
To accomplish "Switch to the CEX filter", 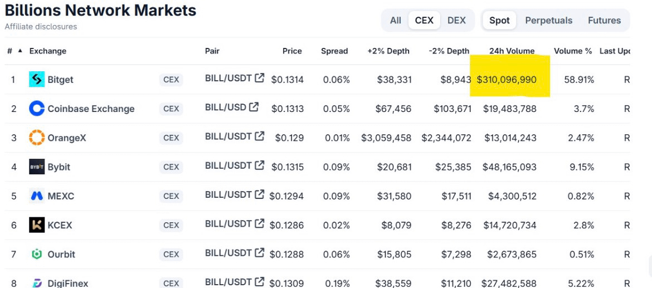I will click(424, 21).
